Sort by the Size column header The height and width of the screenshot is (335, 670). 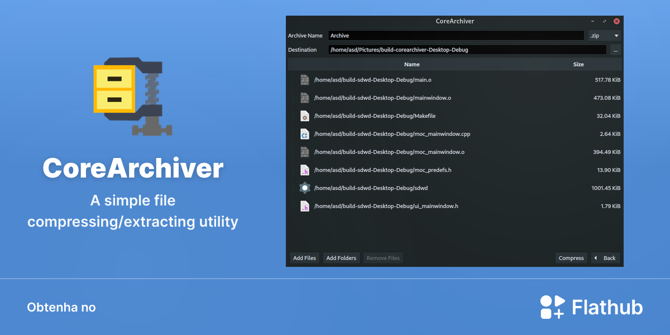tap(578, 64)
